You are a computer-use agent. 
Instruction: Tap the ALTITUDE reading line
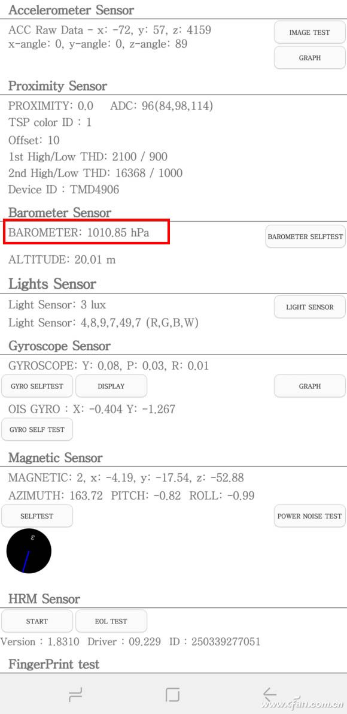click(x=62, y=260)
